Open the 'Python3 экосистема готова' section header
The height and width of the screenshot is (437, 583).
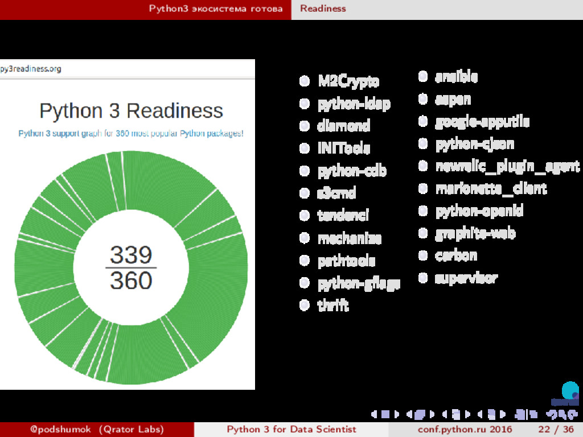[x=216, y=9]
